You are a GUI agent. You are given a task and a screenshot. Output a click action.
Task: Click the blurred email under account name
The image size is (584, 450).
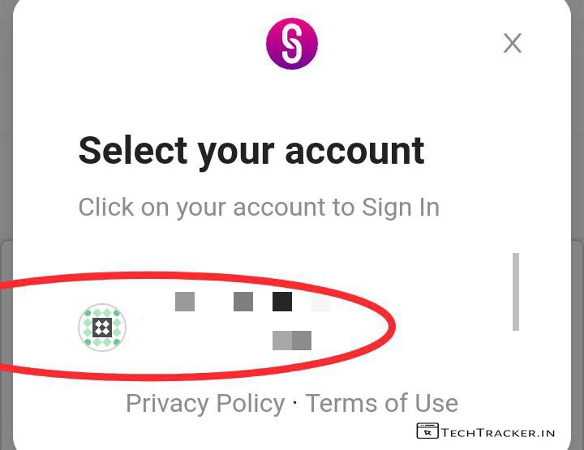click(x=292, y=341)
